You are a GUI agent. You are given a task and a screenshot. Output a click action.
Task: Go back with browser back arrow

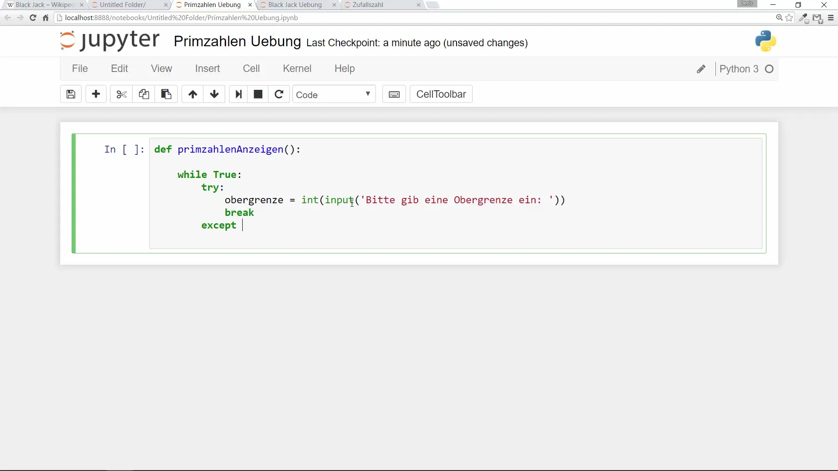click(x=7, y=18)
